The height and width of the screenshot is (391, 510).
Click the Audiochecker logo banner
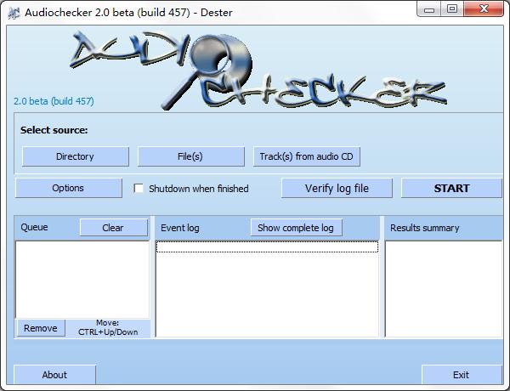tap(255, 70)
